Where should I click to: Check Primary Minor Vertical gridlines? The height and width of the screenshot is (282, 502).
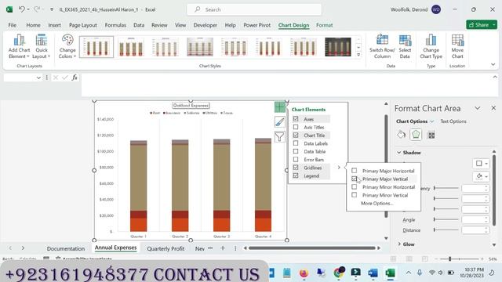pos(354,195)
